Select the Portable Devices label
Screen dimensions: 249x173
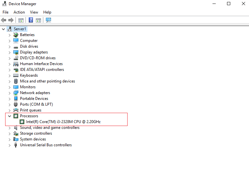click(x=34, y=99)
